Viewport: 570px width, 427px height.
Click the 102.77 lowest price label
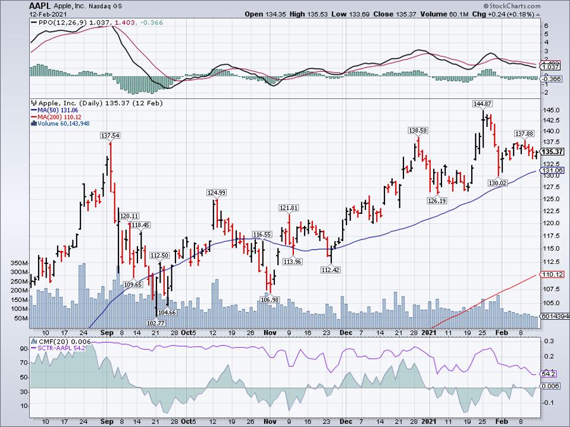(155, 323)
